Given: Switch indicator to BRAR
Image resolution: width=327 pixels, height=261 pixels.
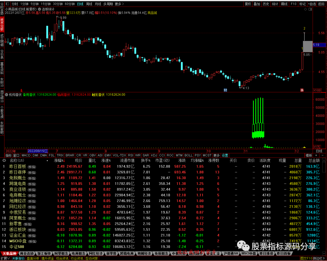Looking at the screenshot, I should pos(70,156).
